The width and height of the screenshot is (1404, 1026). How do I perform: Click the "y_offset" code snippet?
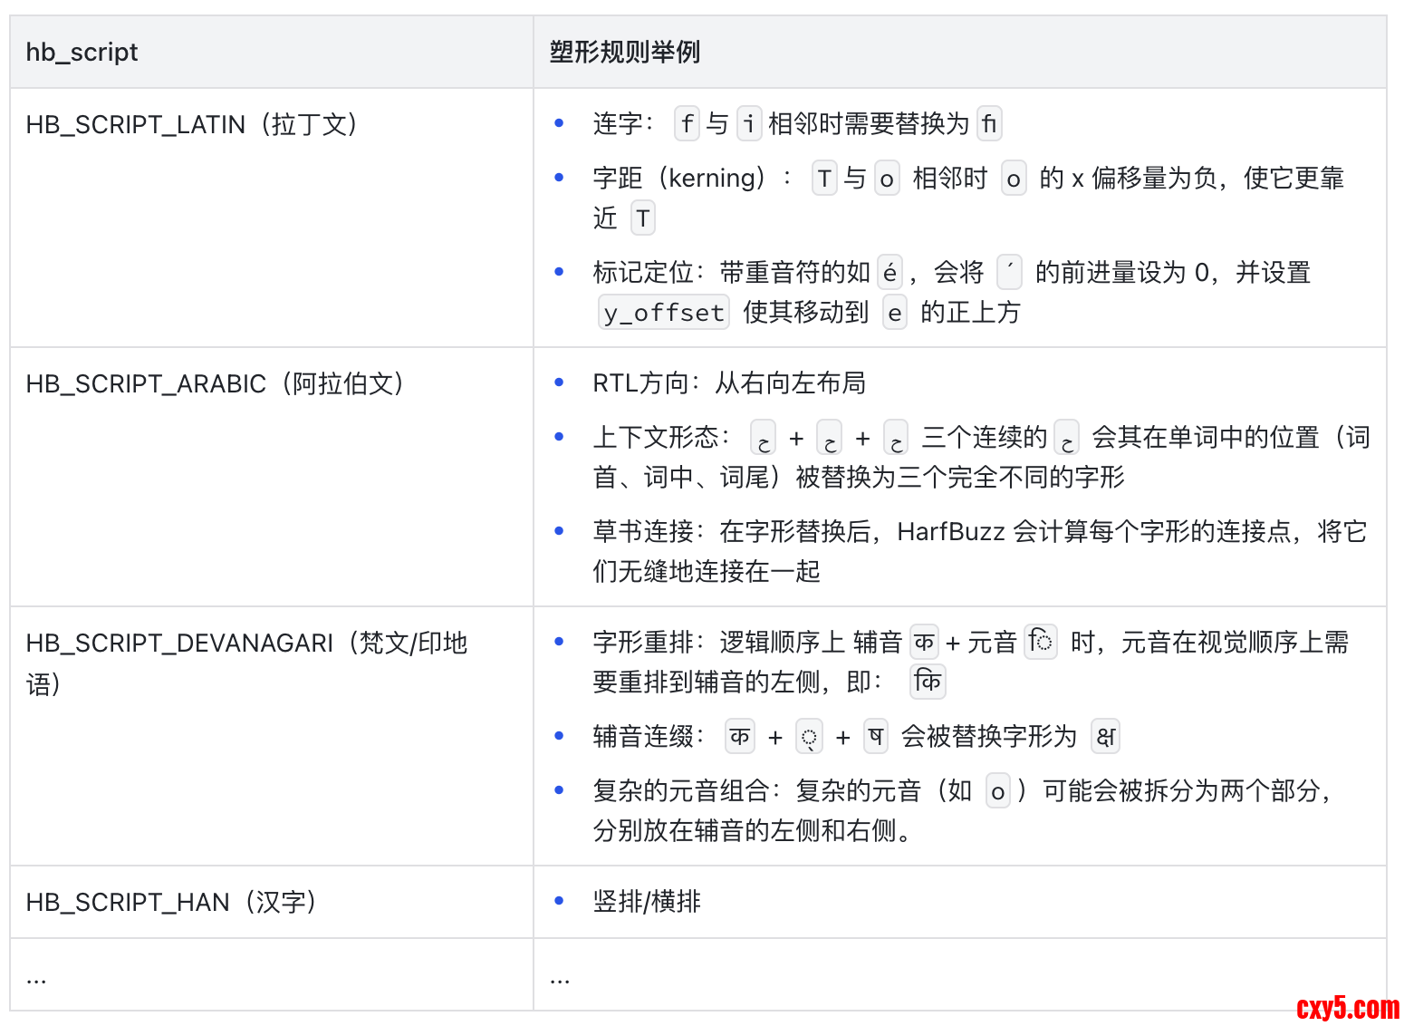click(x=664, y=313)
